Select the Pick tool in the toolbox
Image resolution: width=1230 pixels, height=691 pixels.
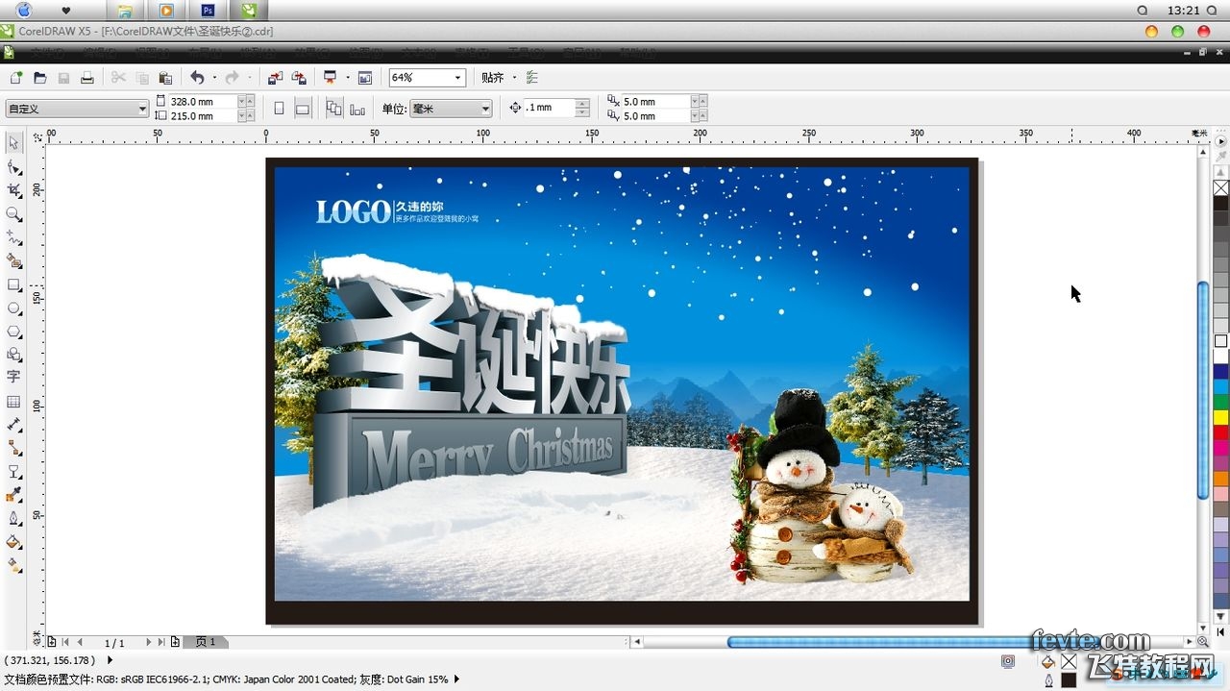point(13,143)
